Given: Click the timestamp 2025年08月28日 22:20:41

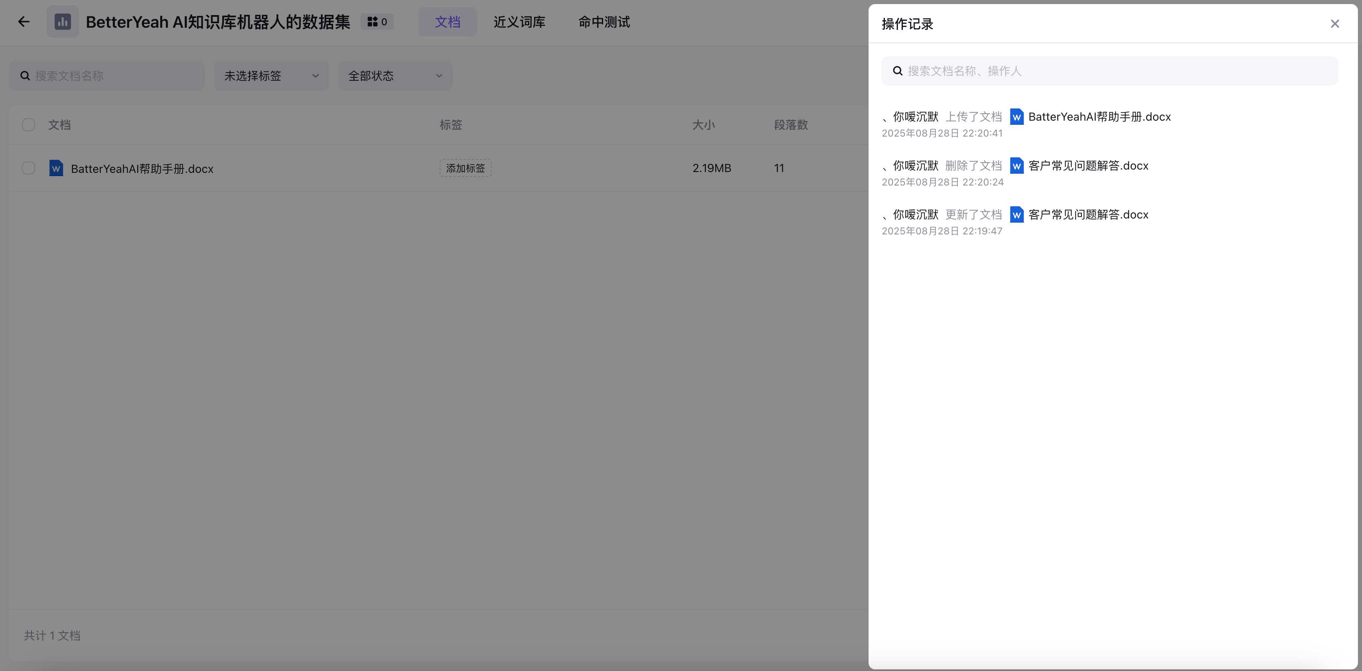Looking at the screenshot, I should pyautogui.click(x=942, y=133).
